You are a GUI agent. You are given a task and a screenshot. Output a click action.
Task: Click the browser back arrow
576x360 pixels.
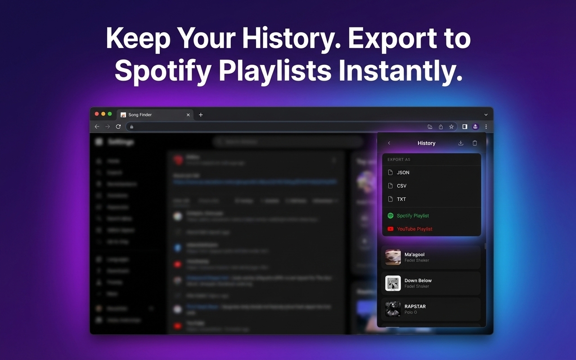pos(97,127)
